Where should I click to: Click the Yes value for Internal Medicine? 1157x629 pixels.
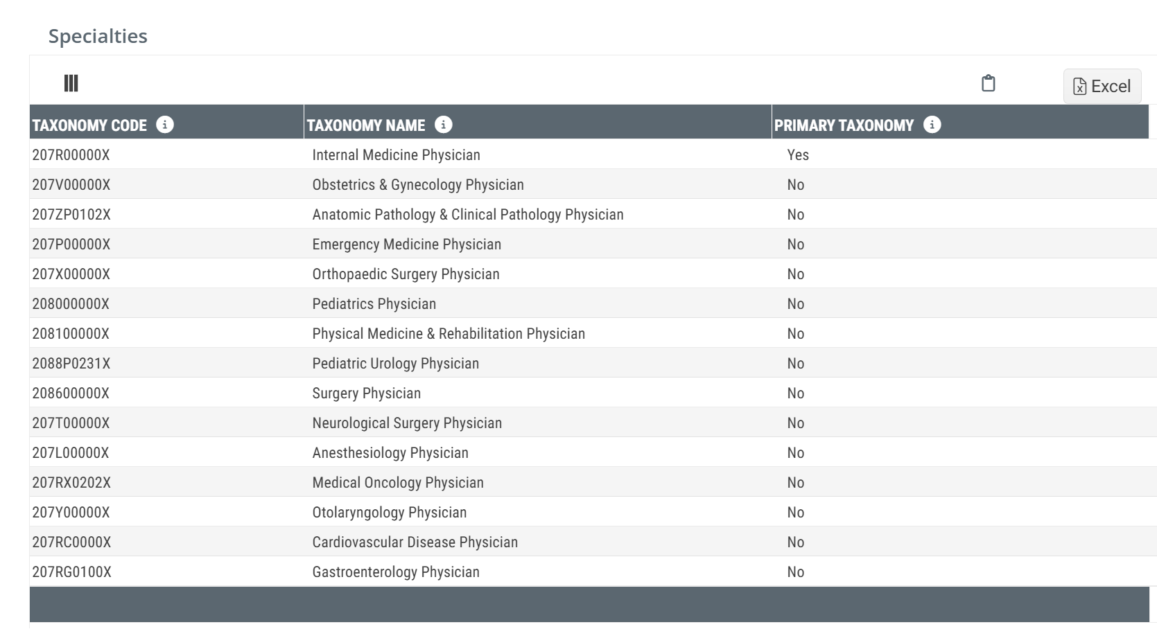[798, 155]
